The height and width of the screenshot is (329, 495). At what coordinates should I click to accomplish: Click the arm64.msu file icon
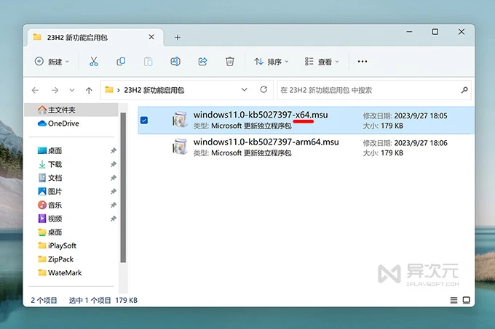[x=180, y=147]
